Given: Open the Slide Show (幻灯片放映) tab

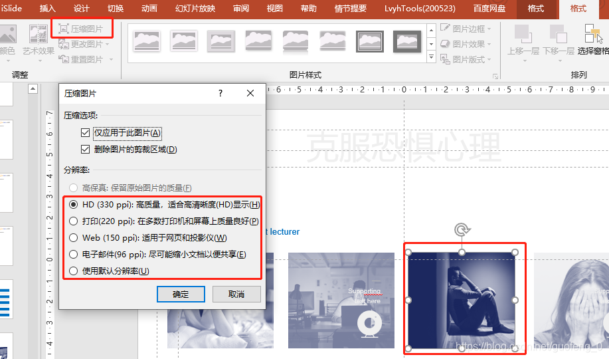Looking at the screenshot, I should [195, 9].
